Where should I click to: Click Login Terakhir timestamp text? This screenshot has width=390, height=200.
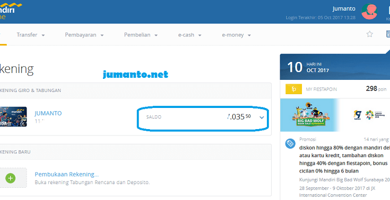coord(320,17)
